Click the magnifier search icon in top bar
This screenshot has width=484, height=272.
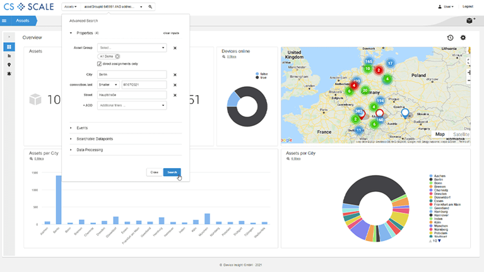pos(150,6)
